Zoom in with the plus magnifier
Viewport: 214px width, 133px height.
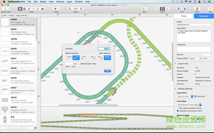pos(81,9)
